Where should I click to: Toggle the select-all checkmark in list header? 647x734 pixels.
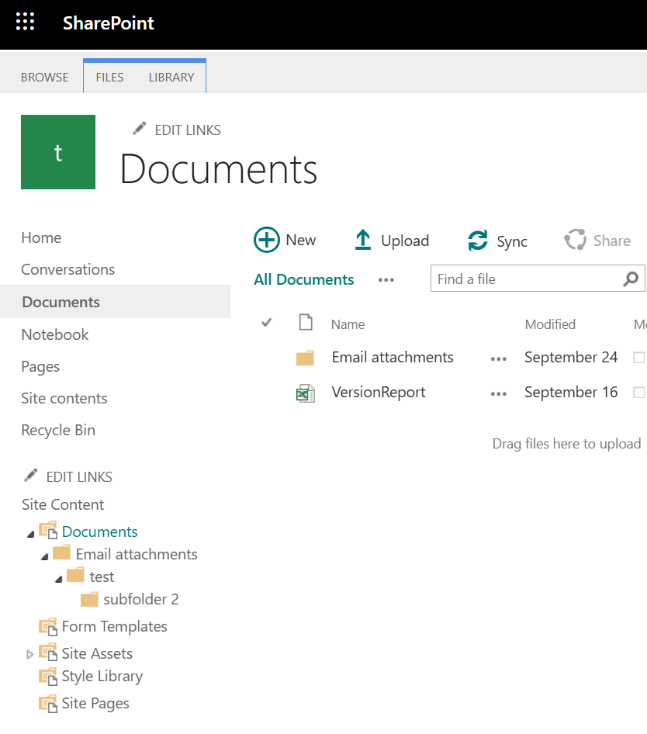[x=266, y=323]
